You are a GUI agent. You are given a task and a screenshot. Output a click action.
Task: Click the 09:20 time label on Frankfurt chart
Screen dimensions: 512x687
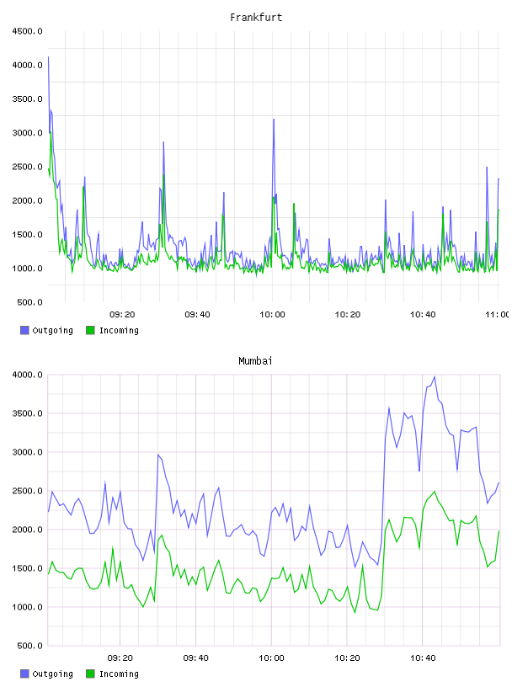tap(122, 315)
